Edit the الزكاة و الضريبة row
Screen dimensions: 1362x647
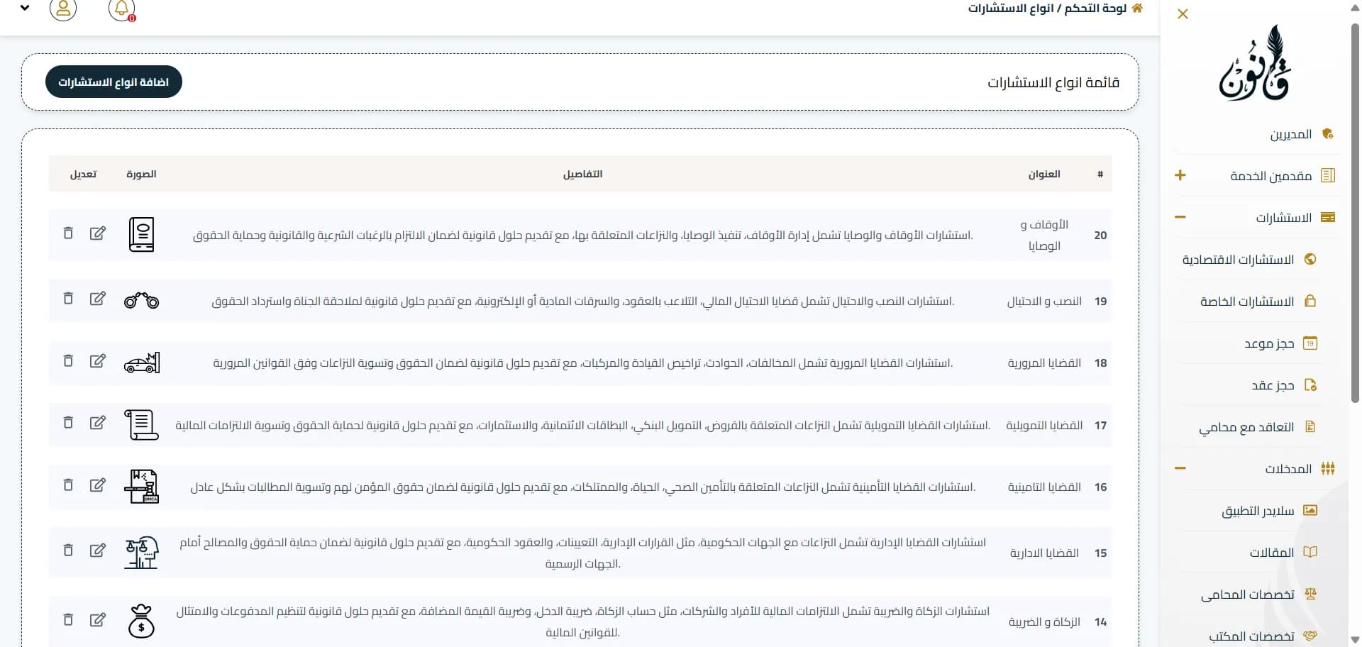pos(98,619)
